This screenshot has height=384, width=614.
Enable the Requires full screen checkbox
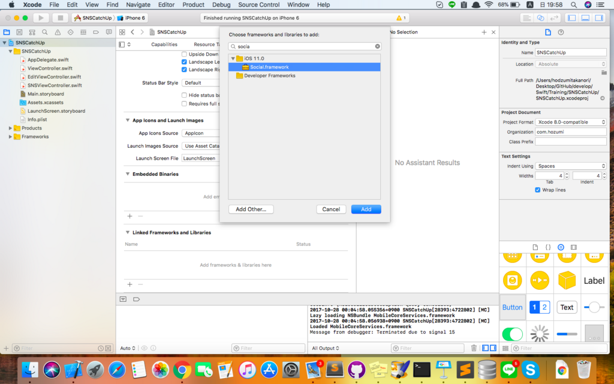[184, 104]
